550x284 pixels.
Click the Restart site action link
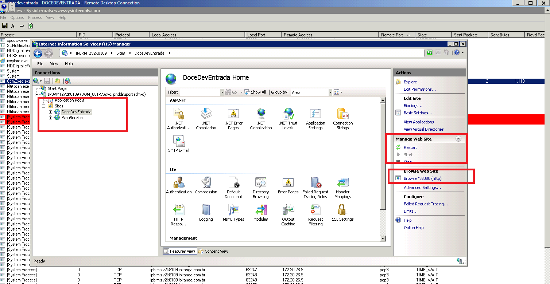[x=410, y=147]
